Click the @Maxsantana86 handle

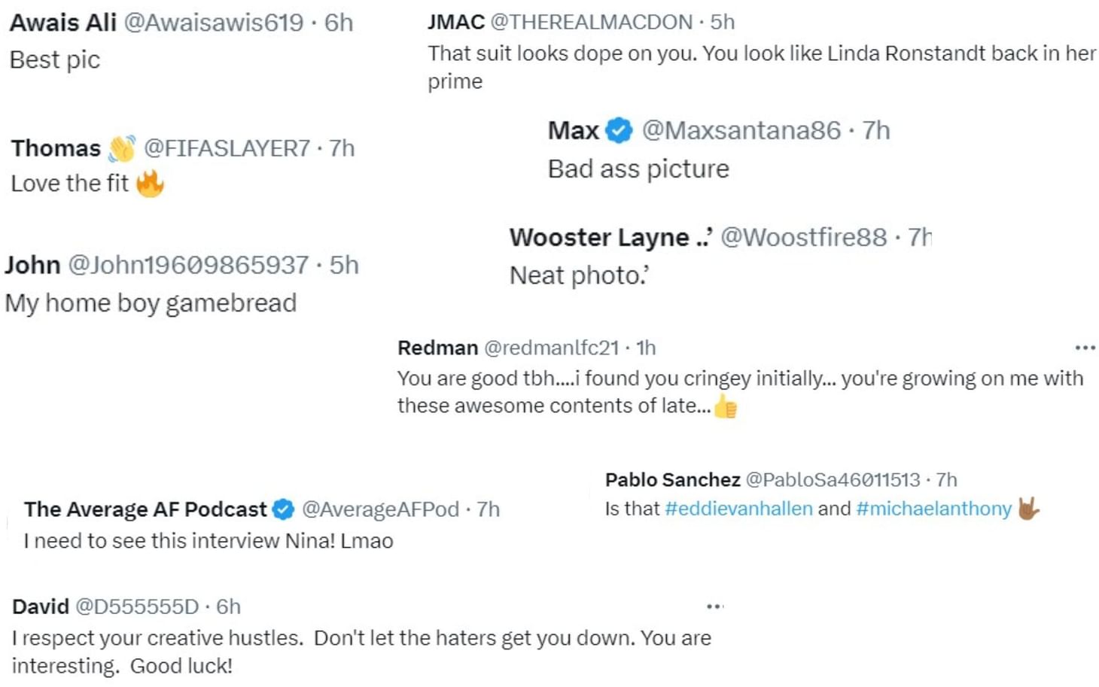tap(741, 131)
